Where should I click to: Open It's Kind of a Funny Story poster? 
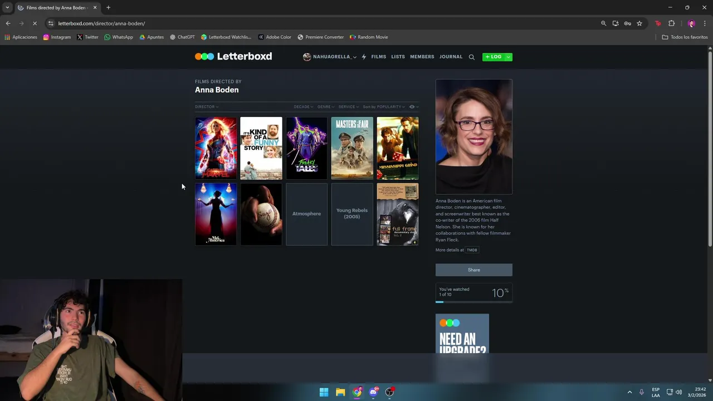click(x=261, y=148)
